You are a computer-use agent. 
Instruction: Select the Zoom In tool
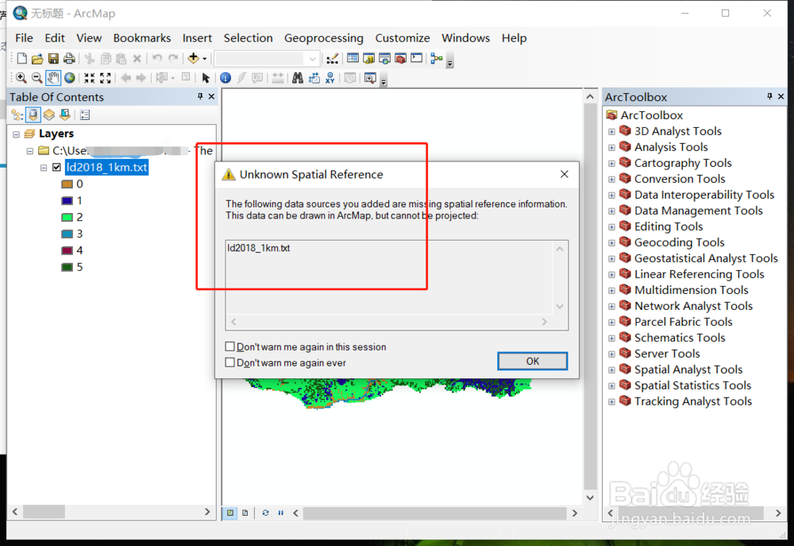coord(21,78)
